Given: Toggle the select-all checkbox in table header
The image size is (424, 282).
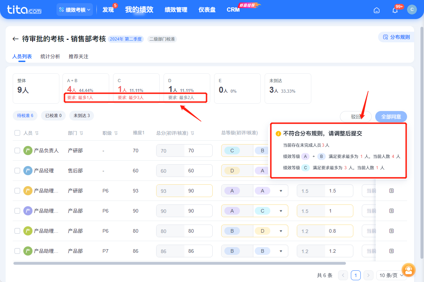Looking at the screenshot, I should (17, 133).
